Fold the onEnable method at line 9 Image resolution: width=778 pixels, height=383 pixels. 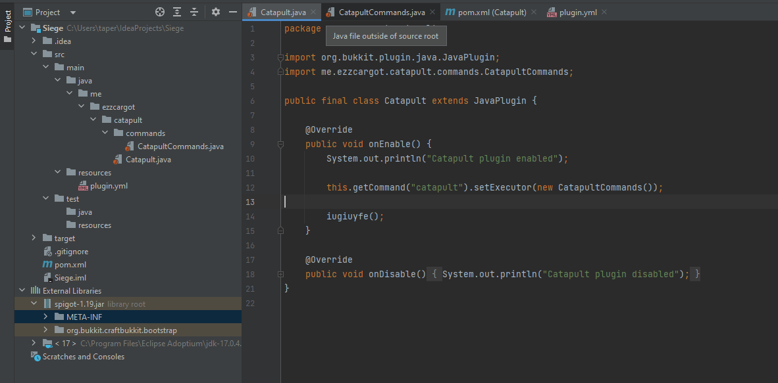pyautogui.click(x=280, y=144)
